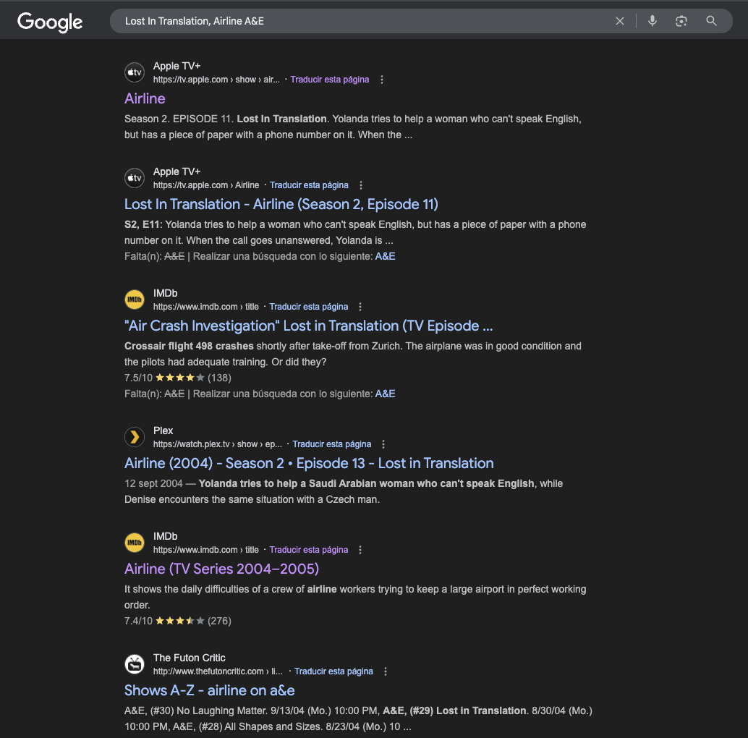Open the Air Crash Investigation IMDb result
The image size is (748, 738).
(x=309, y=326)
